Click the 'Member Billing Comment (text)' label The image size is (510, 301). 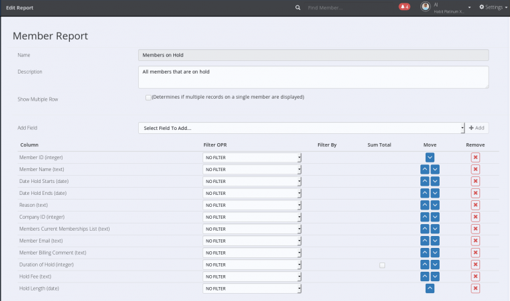[x=52, y=253]
